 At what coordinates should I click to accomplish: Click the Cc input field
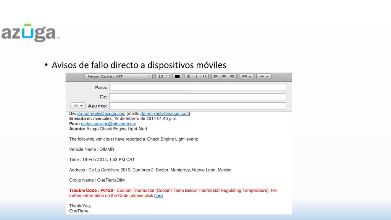[198, 97]
